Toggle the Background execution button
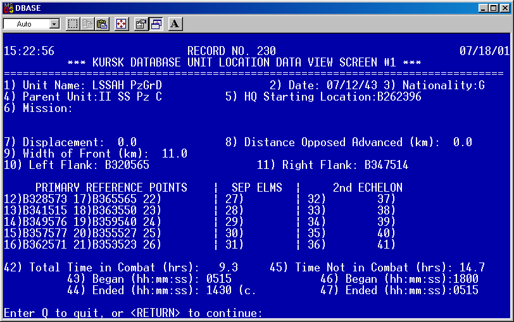Viewport: 514px width, 322px height. click(x=156, y=24)
